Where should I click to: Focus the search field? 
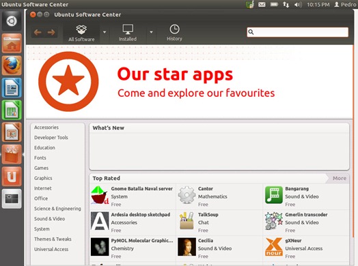pyautogui.click(x=297, y=32)
